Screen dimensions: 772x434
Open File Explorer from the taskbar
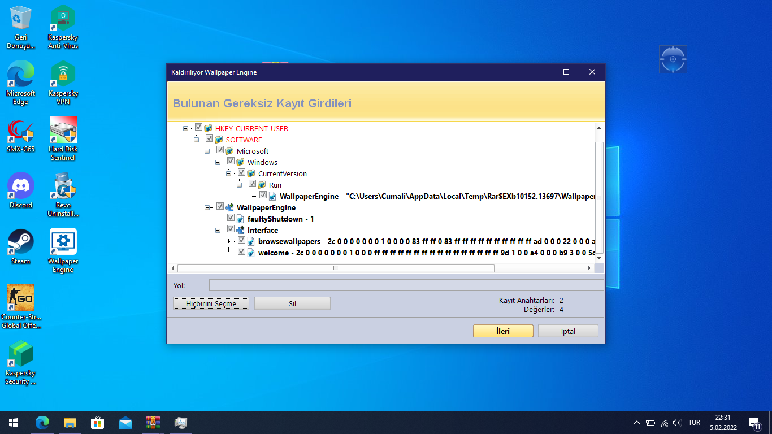pos(70,423)
